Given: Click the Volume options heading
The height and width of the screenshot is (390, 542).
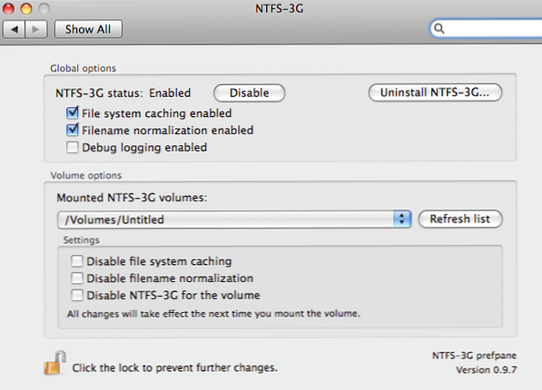Looking at the screenshot, I should click(85, 175).
